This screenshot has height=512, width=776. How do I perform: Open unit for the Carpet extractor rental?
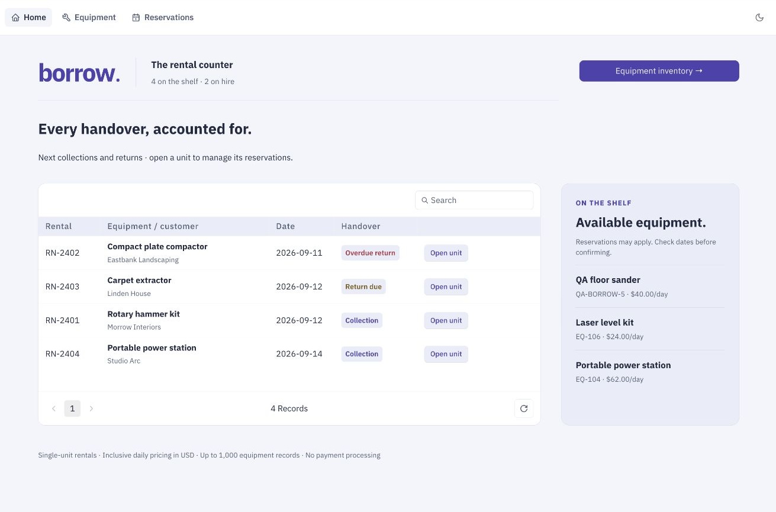click(x=446, y=287)
